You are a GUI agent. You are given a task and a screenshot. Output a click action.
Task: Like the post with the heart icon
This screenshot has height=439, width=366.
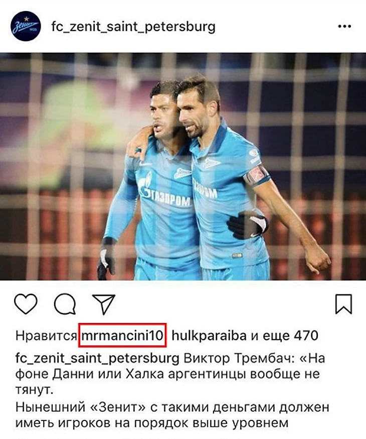point(26,304)
